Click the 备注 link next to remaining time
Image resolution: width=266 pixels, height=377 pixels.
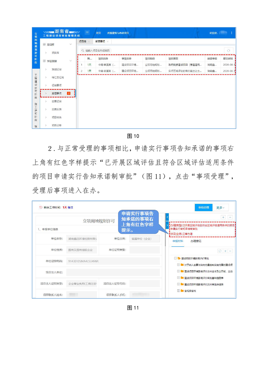tap(70, 207)
